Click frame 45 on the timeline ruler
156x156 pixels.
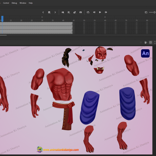tap(74, 20)
